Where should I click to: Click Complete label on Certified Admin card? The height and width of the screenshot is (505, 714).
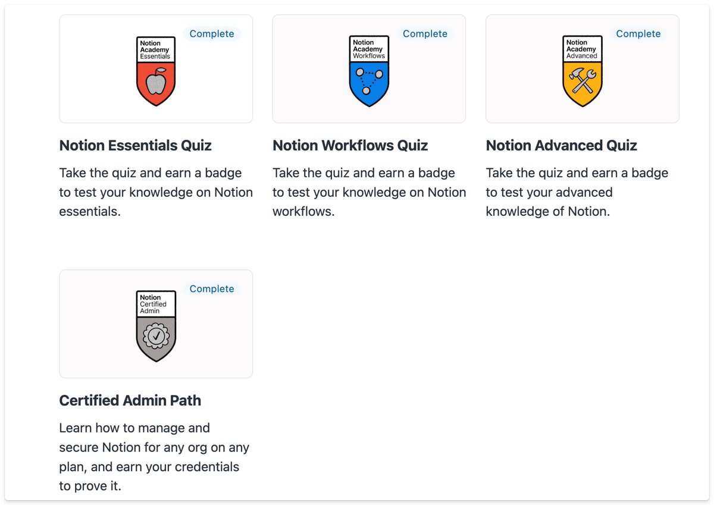tap(212, 288)
